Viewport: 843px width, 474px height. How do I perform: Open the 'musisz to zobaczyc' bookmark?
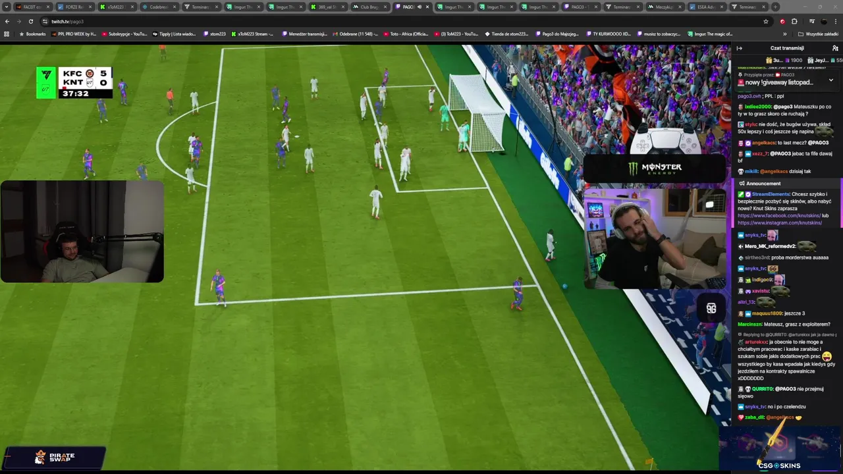pyautogui.click(x=659, y=34)
